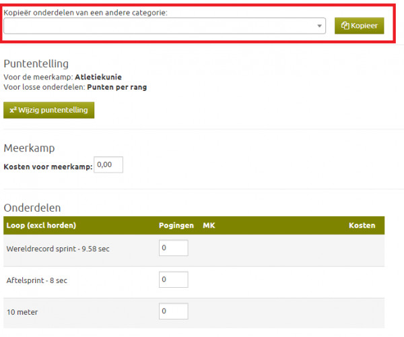The height and width of the screenshot is (337, 404).
Task: Select Pogingen field for 10 meter
Action: pos(173,311)
